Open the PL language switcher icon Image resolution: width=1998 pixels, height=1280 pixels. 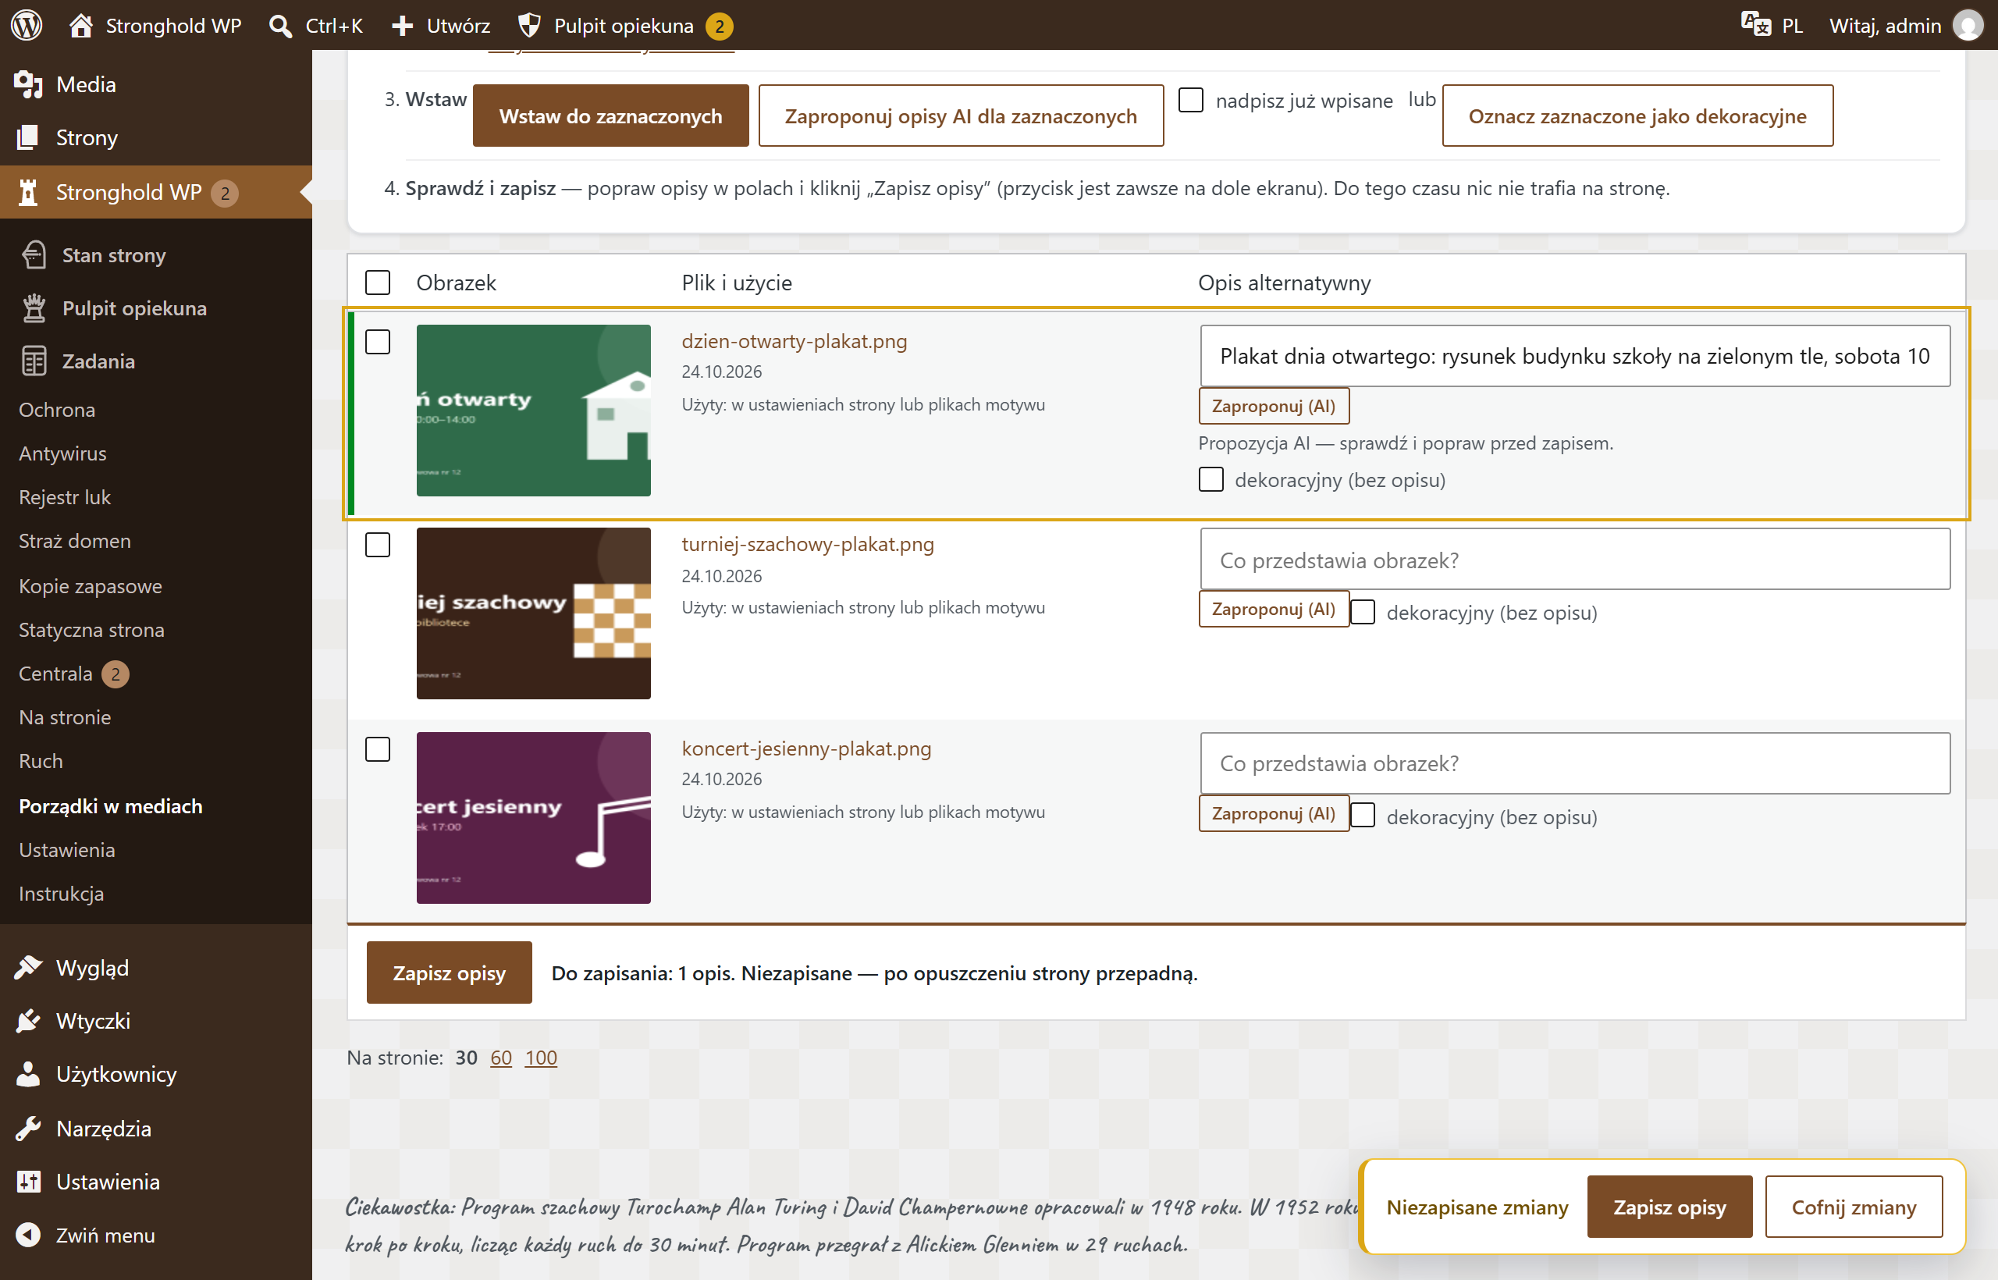coord(1755,25)
